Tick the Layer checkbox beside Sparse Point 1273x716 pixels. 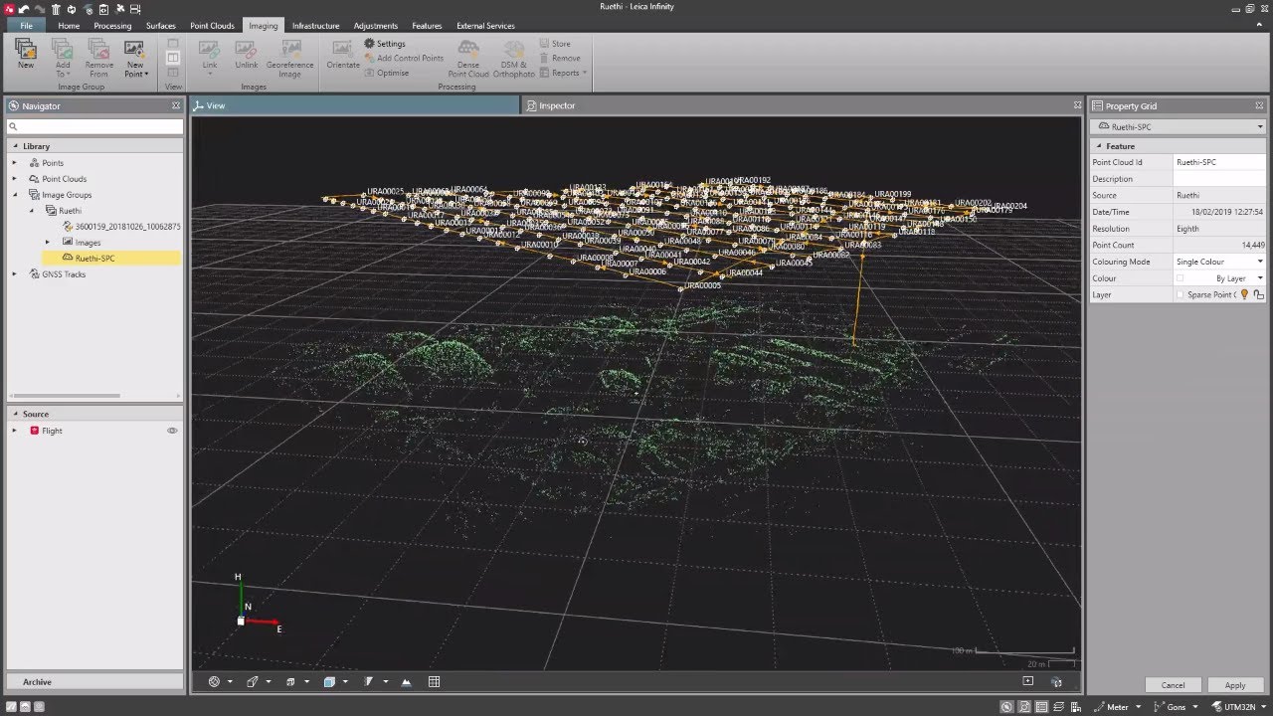click(1181, 295)
